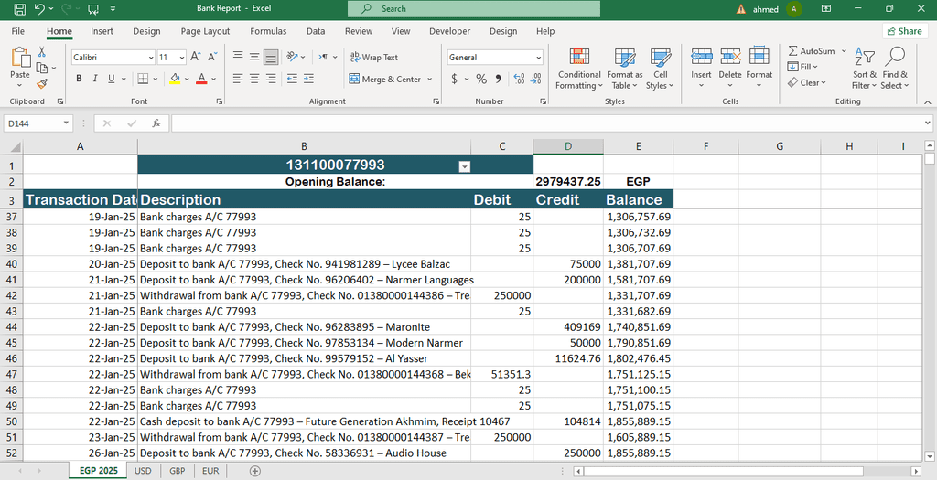Click the Cut scissors icon

pyautogui.click(x=42, y=53)
